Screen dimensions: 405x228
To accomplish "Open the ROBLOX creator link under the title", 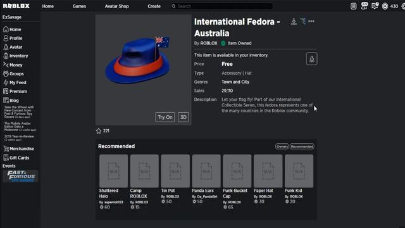I will [209, 43].
